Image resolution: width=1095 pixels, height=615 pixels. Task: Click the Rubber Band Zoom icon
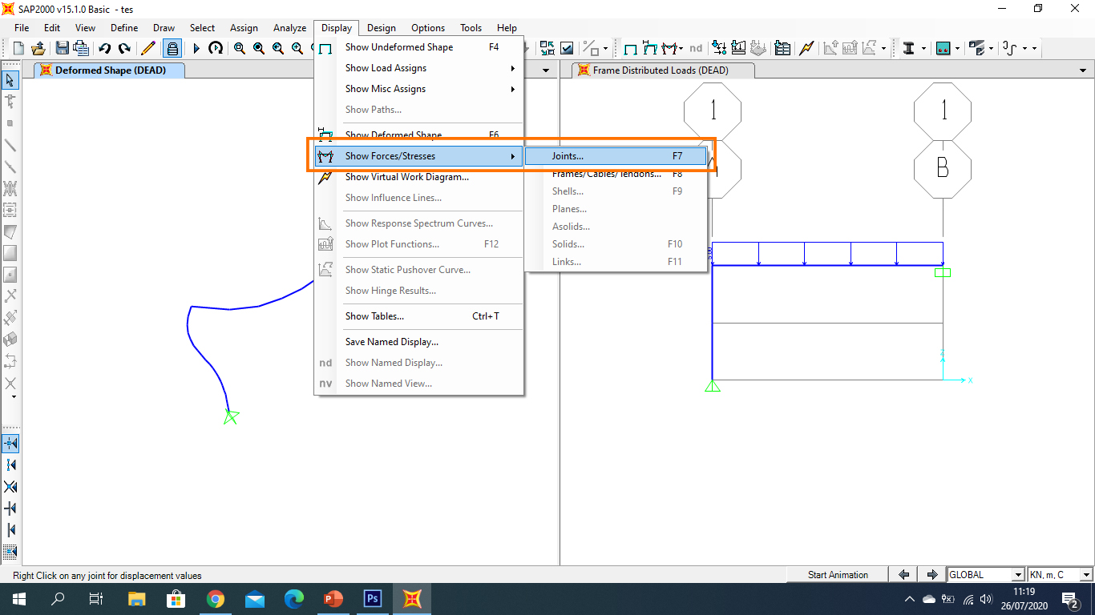click(x=240, y=48)
